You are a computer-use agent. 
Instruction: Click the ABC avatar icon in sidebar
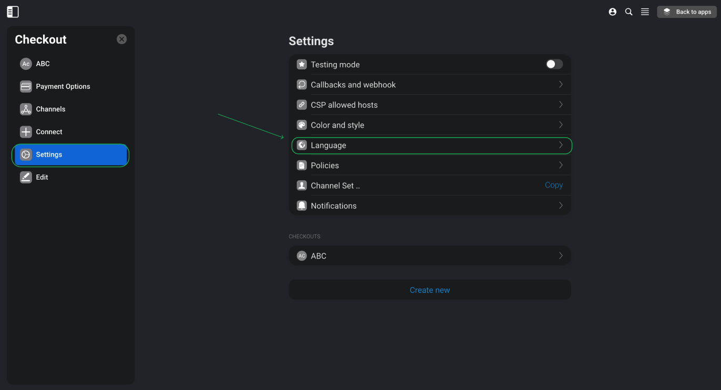26,64
